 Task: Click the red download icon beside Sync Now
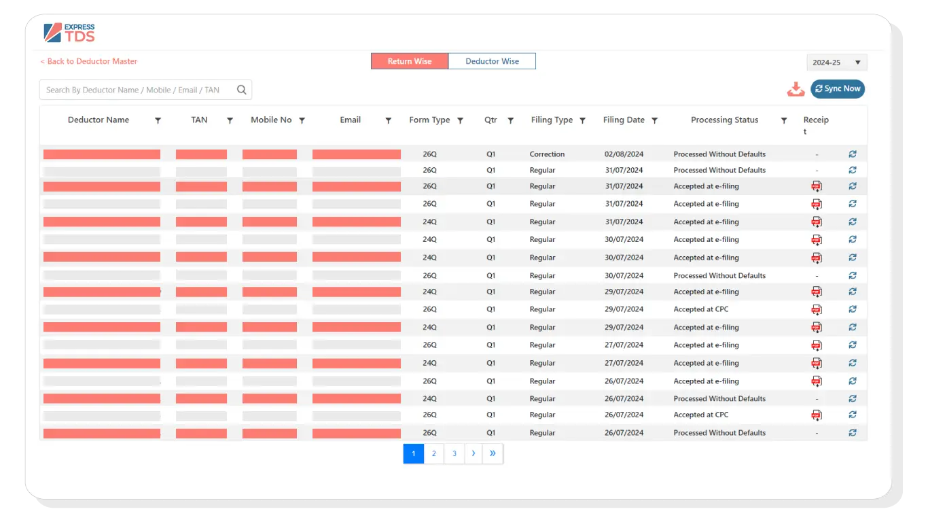[795, 89]
